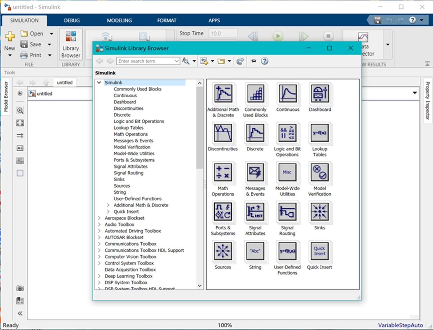This screenshot has height=330, width=433.
Task: Expand Additional Math & Discrete tree node
Action: (108, 205)
